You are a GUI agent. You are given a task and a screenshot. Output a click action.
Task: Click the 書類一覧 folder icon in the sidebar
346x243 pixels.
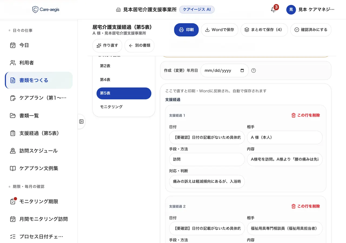click(x=13, y=116)
